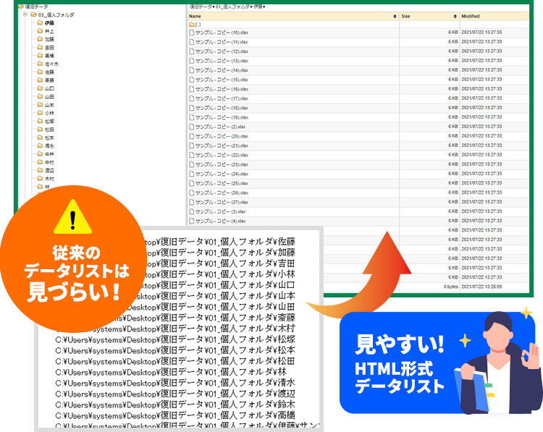The width and height of the screenshot is (543, 432).
Task: Click the text list path ending in ¥松塚
Action: [x=175, y=339]
